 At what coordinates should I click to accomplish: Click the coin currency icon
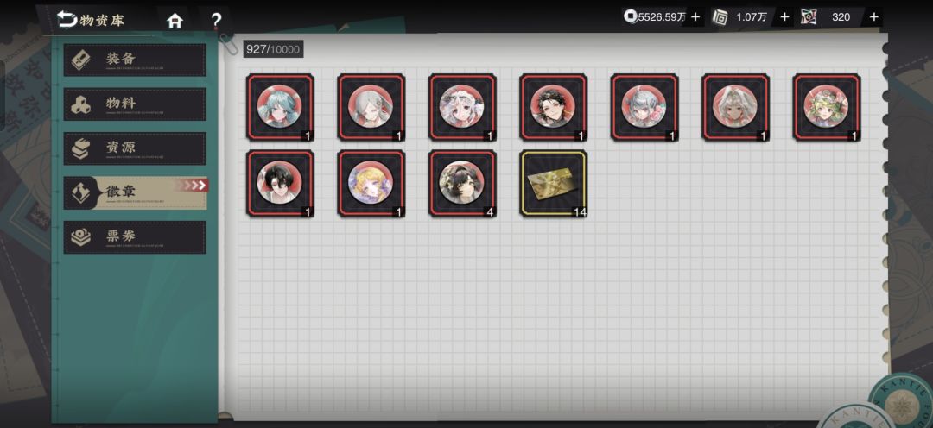(x=630, y=16)
